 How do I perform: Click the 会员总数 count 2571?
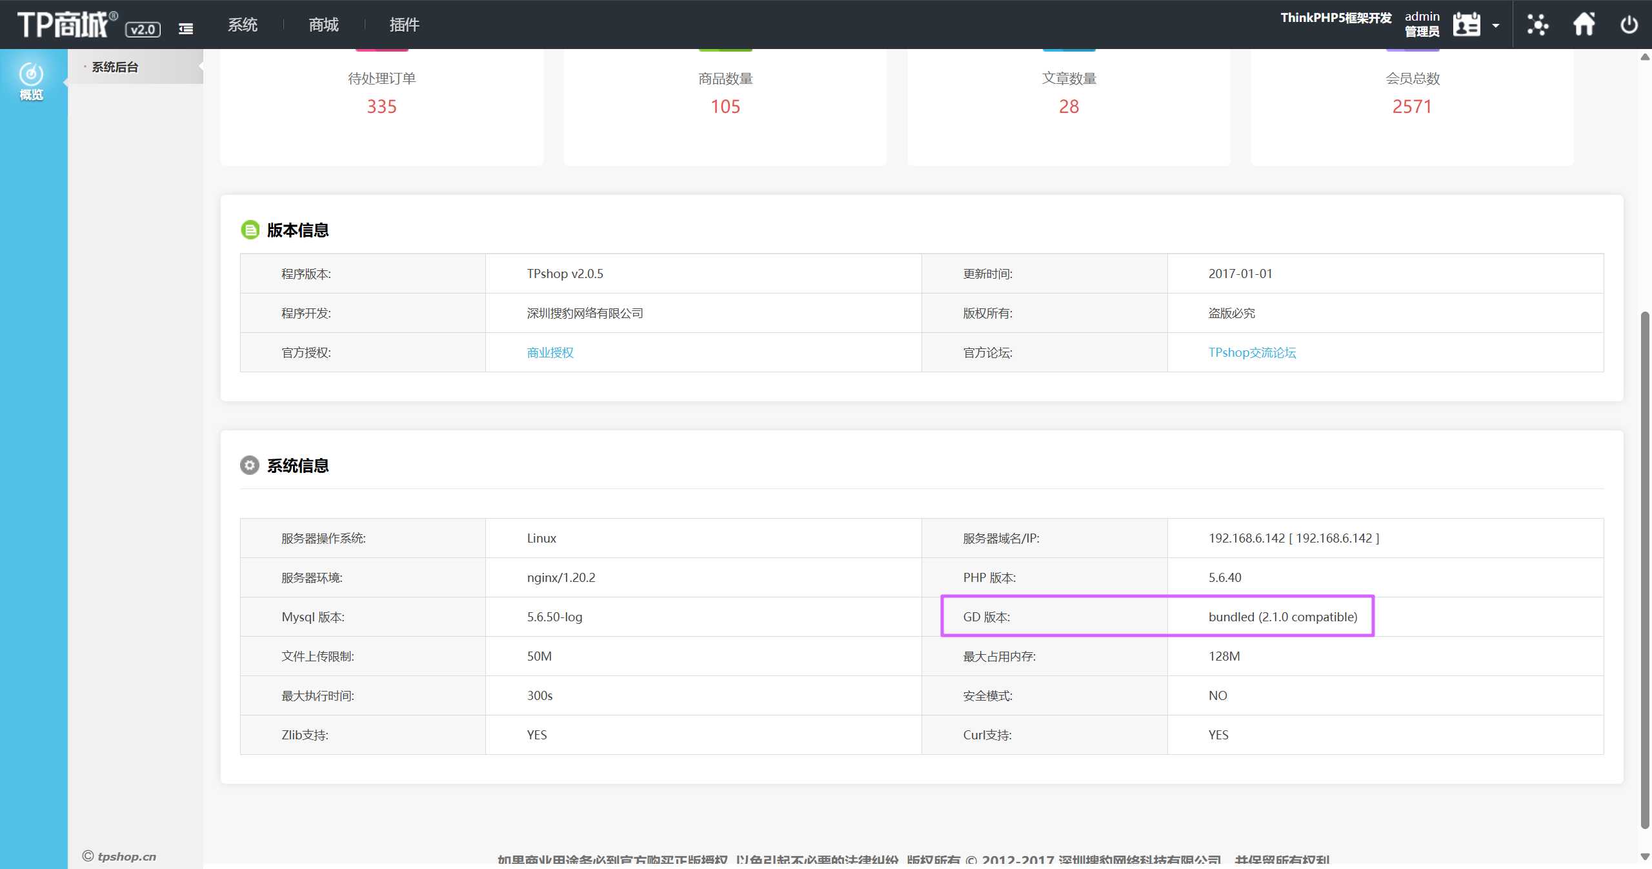(1412, 106)
